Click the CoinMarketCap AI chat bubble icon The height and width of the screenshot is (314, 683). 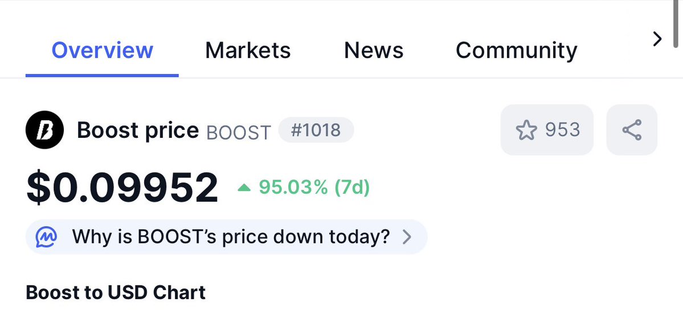pos(46,237)
